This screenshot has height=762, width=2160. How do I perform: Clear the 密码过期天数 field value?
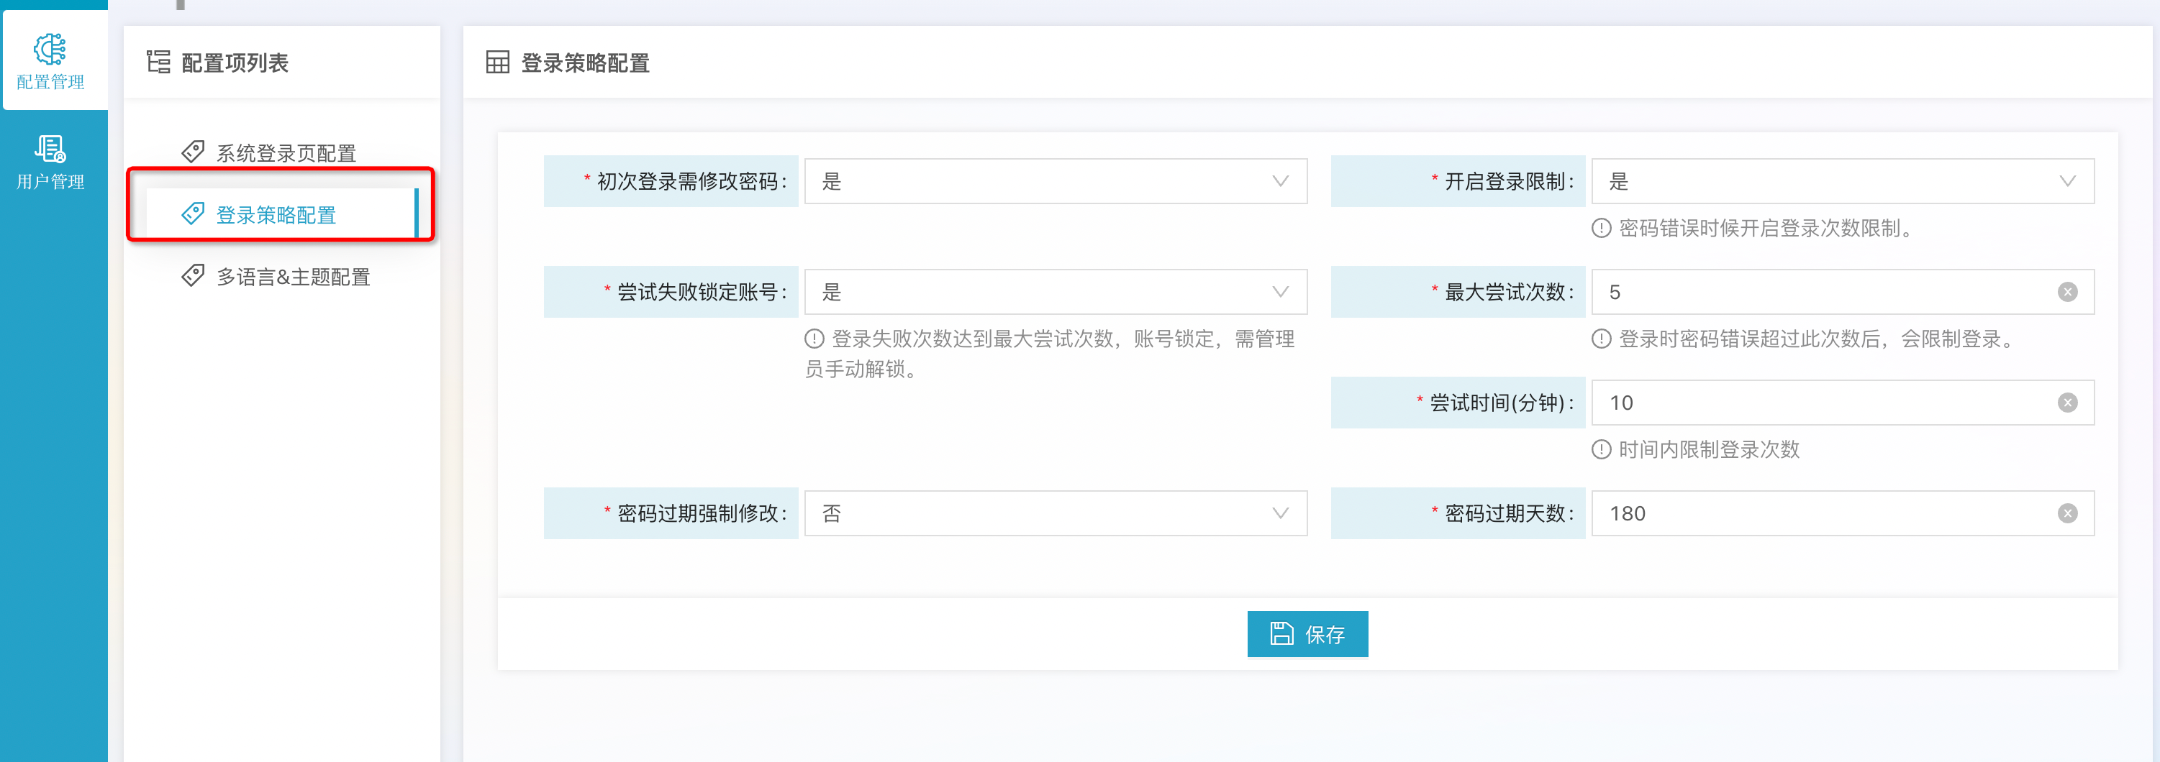pyautogui.click(x=2067, y=513)
